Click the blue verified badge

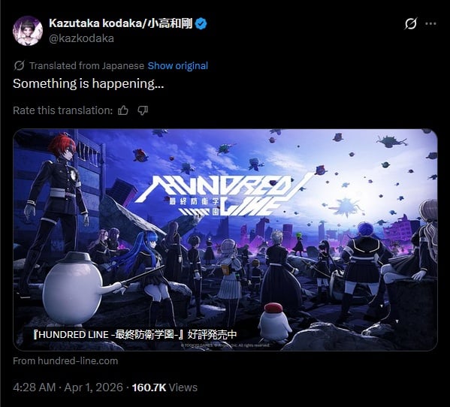coord(201,23)
